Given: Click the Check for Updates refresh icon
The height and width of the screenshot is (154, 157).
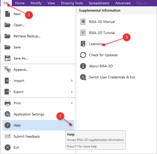Looking at the screenshot, I should (x=83, y=55).
